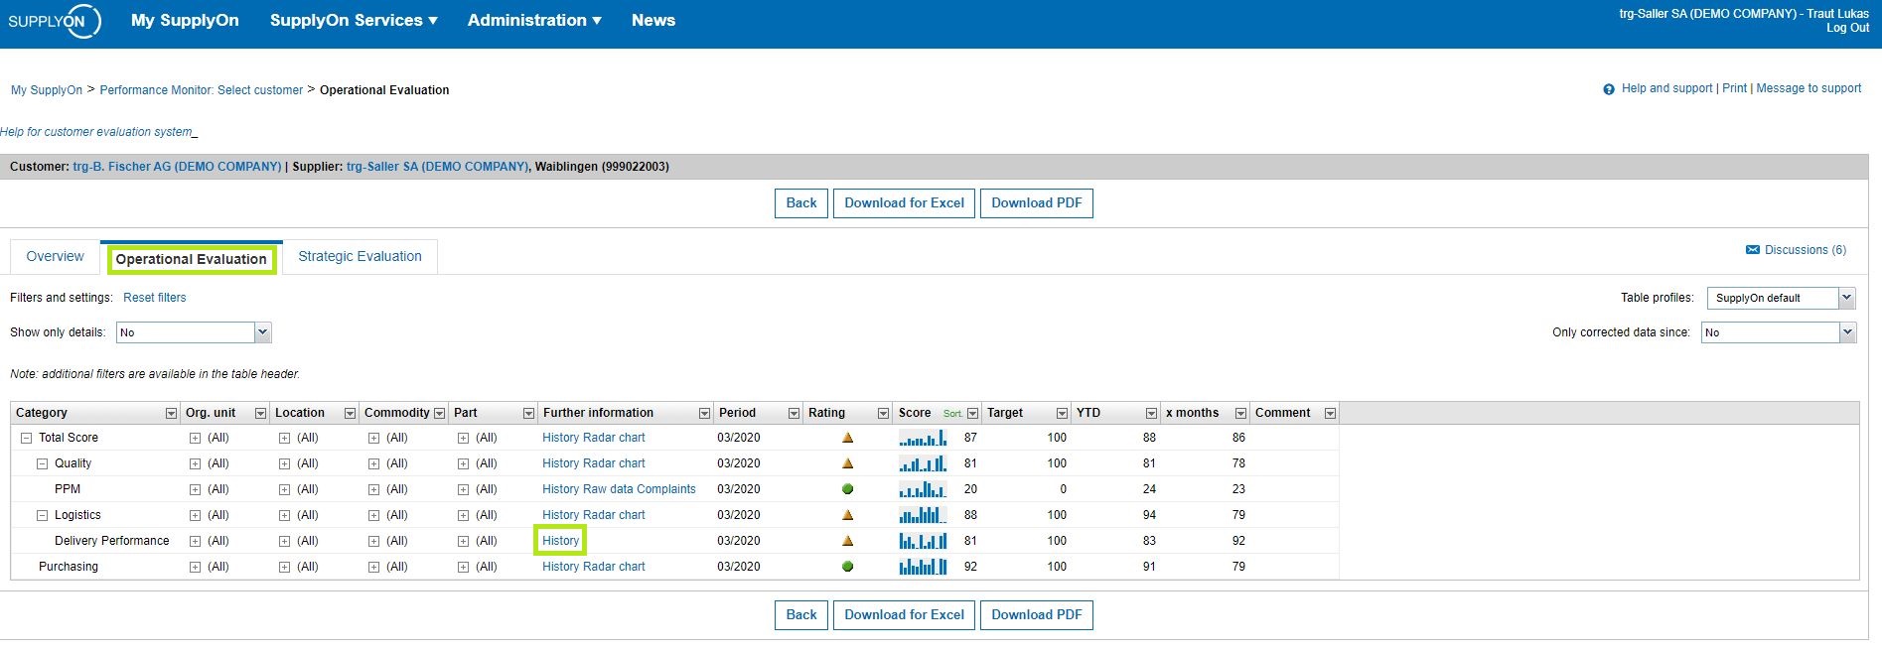Viewport: 1882px width, 653px height.
Task: Go to My SupplyOn in the top navigation
Action: click(x=185, y=20)
